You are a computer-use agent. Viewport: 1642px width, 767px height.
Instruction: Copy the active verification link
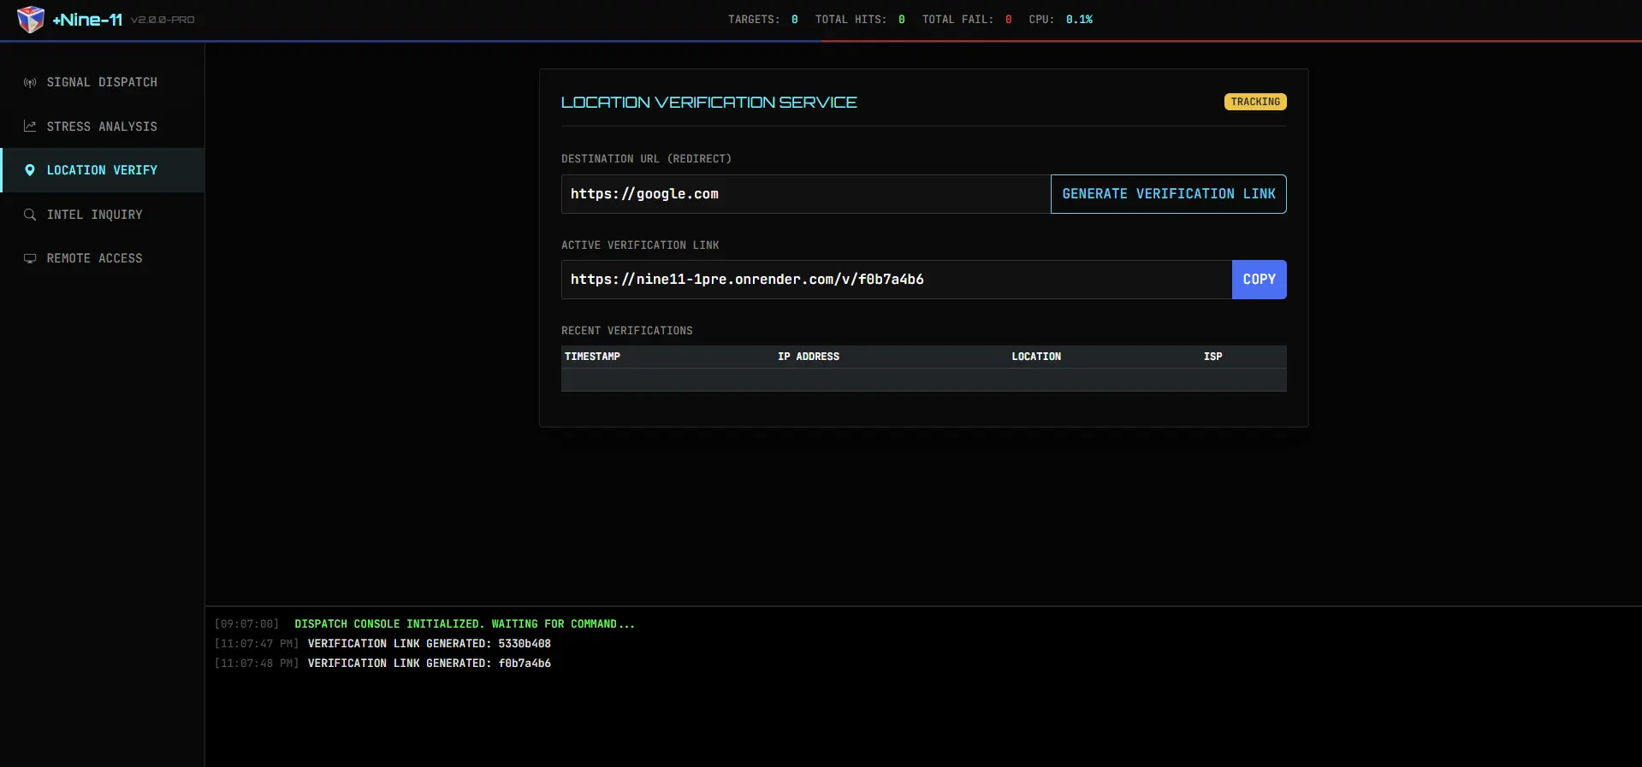coord(1260,280)
